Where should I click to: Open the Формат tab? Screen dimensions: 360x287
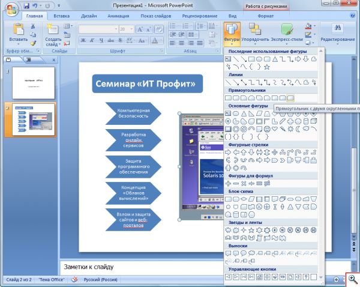[x=265, y=16]
